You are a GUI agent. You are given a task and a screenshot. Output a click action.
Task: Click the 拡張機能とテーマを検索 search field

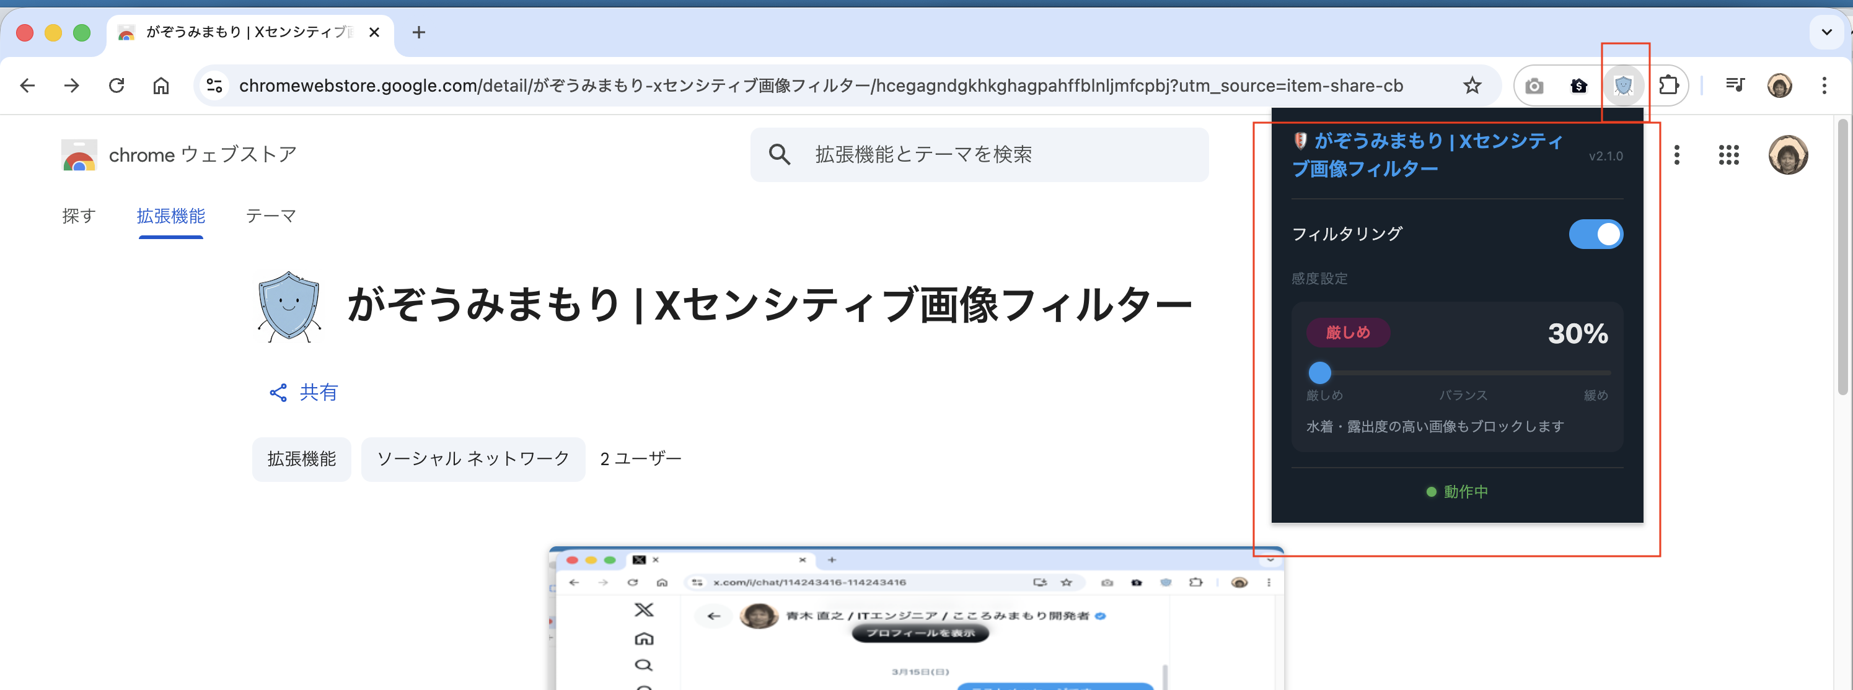click(979, 154)
